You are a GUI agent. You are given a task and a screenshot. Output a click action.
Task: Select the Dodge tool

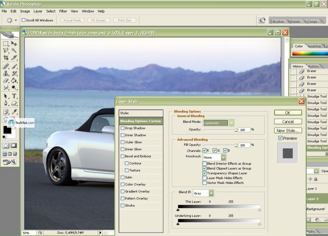pos(14,87)
